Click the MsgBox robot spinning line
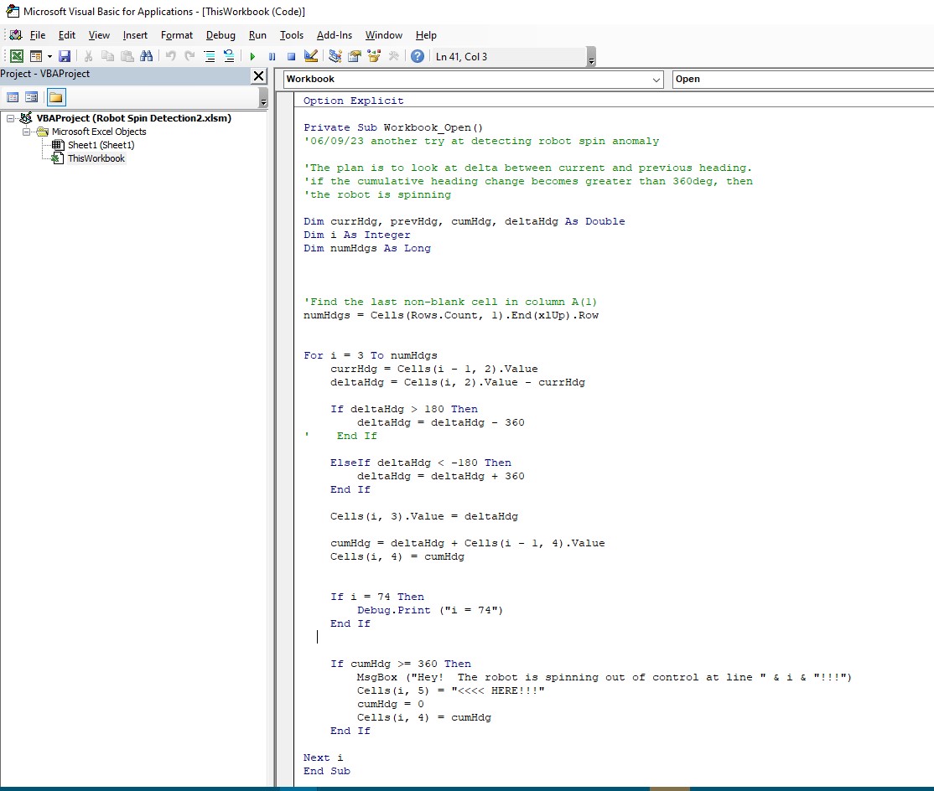Screen dimensions: 934x791 pyautogui.click(x=604, y=677)
